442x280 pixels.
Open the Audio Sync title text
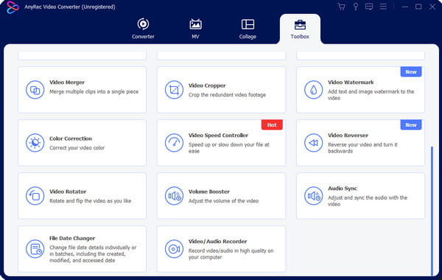343,189
